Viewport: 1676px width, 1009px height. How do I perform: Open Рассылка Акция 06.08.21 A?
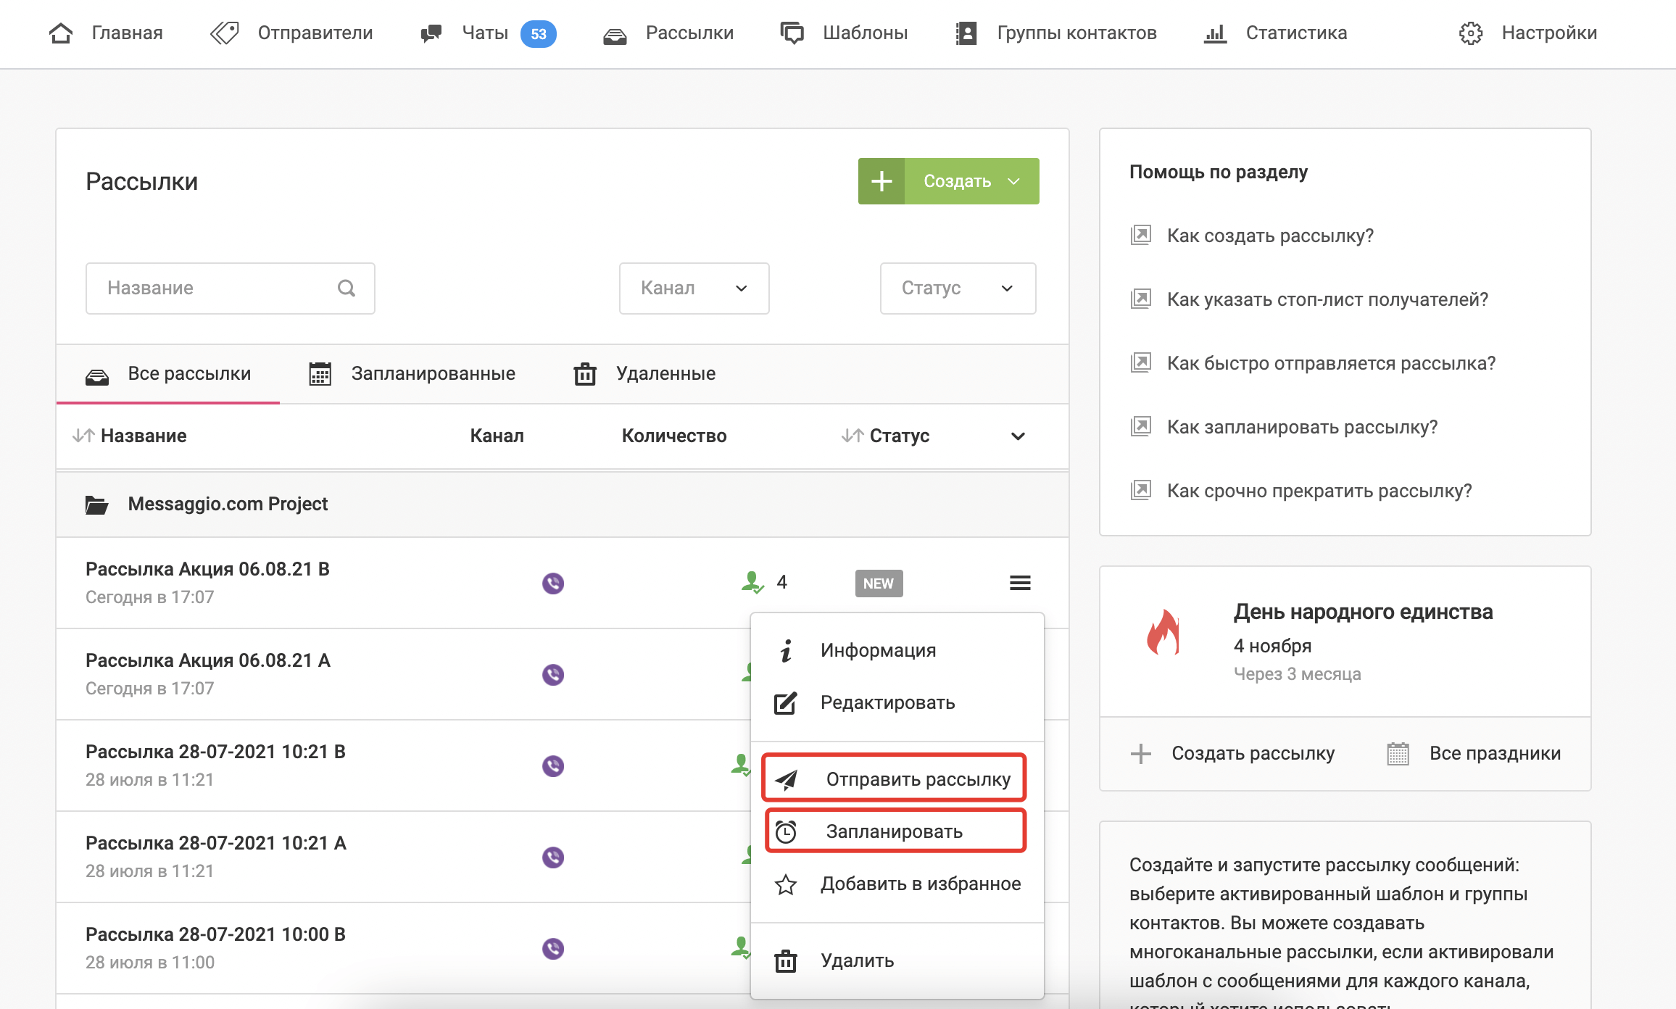(x=208, y=660)
